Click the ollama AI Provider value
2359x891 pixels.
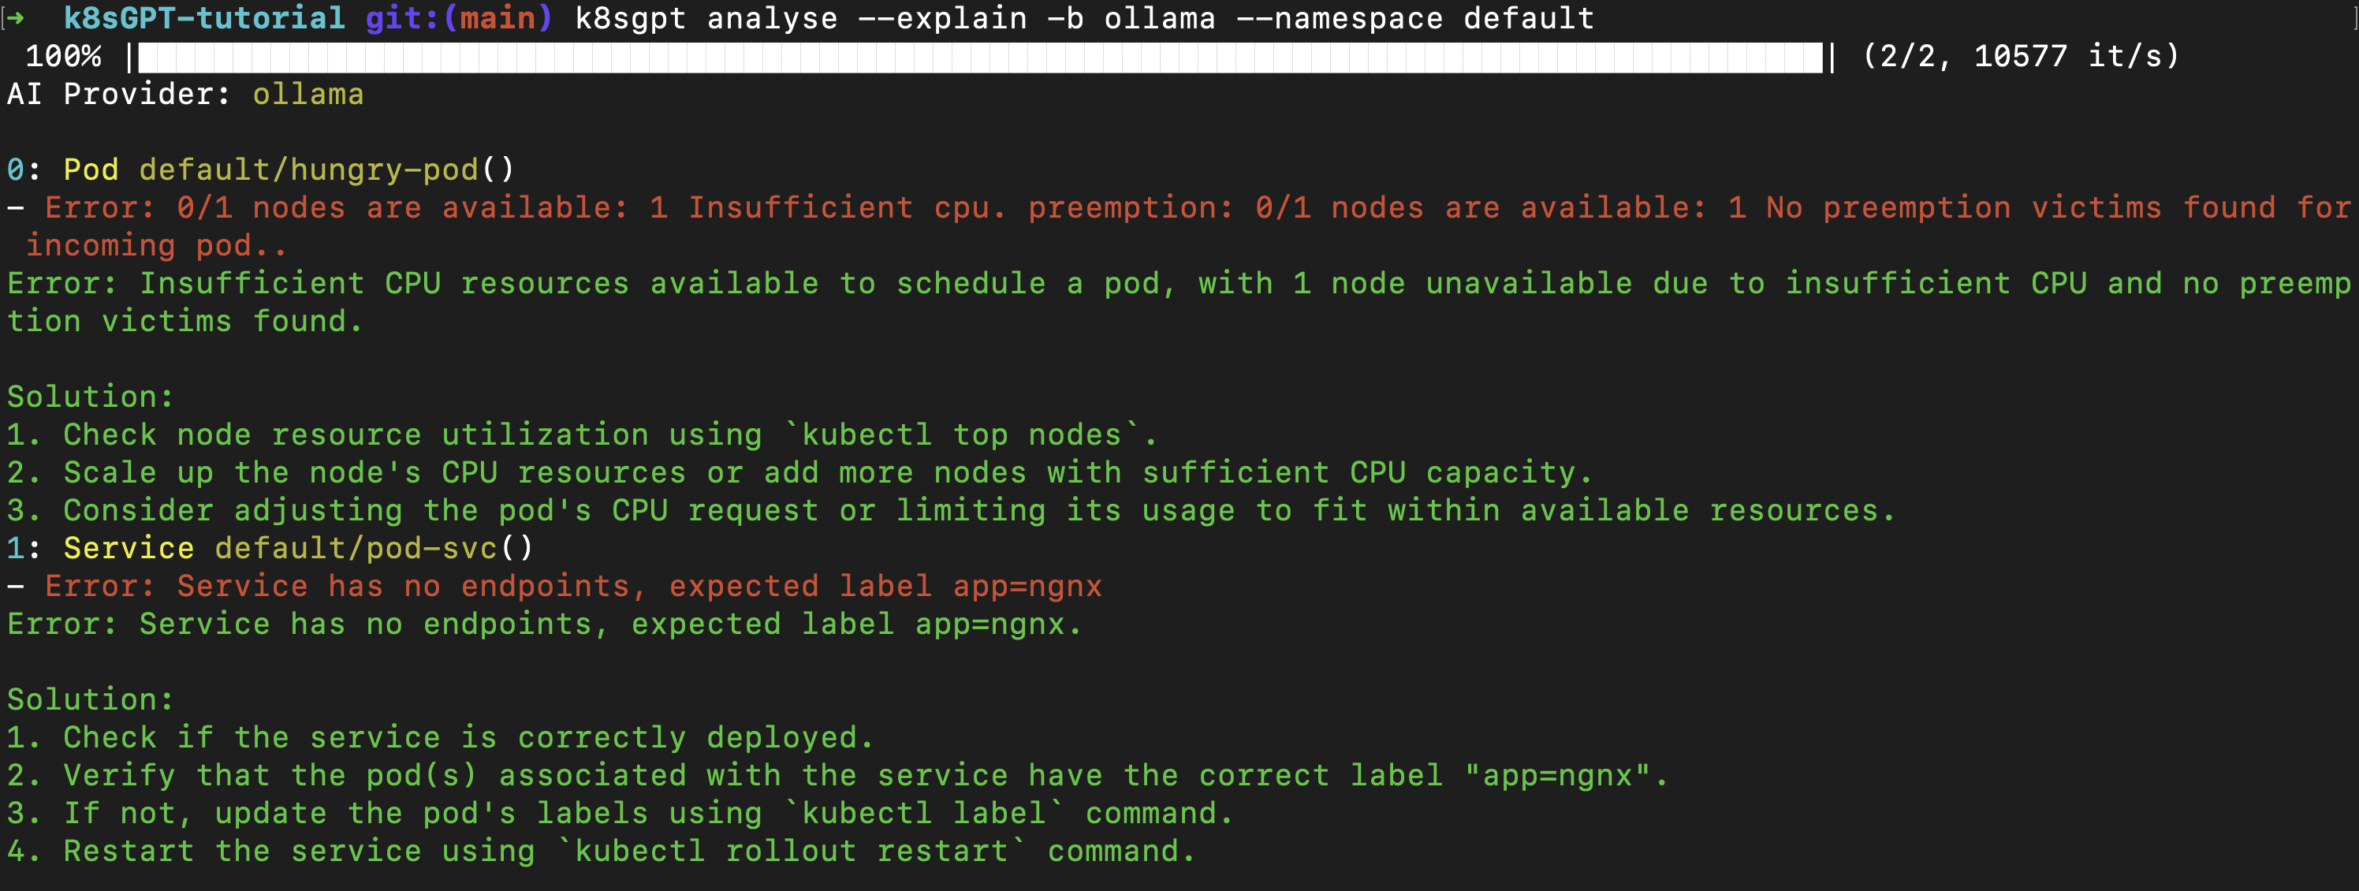click(307, 95)
